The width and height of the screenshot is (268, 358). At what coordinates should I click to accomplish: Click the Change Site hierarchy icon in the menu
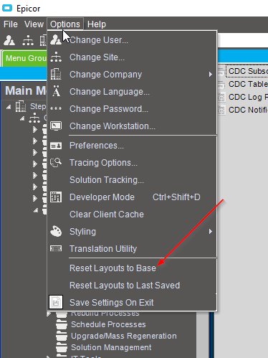(56, 57)
